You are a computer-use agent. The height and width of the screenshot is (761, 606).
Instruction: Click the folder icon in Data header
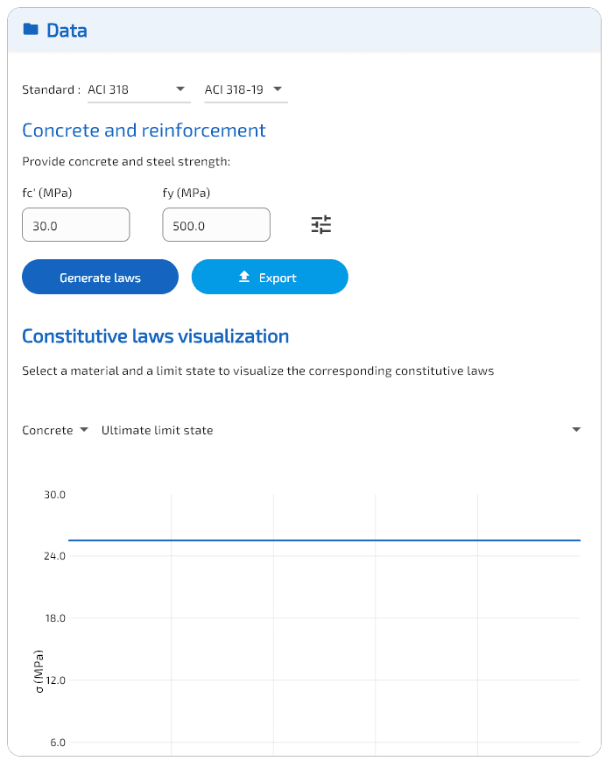click(31, 30)
